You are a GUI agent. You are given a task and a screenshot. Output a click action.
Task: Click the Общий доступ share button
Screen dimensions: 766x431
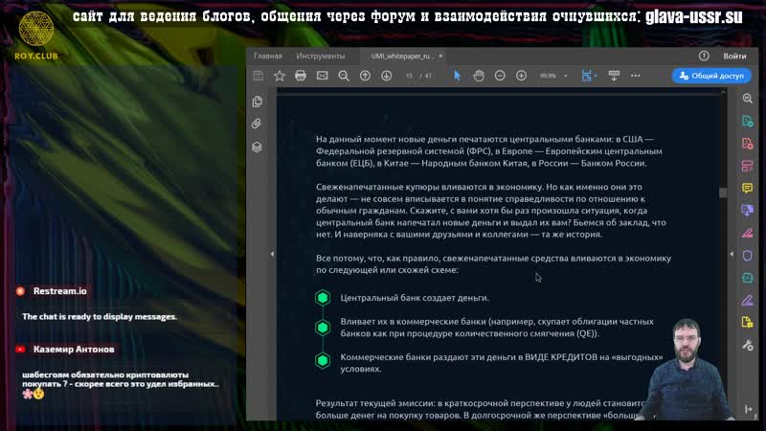click(711, 76)
